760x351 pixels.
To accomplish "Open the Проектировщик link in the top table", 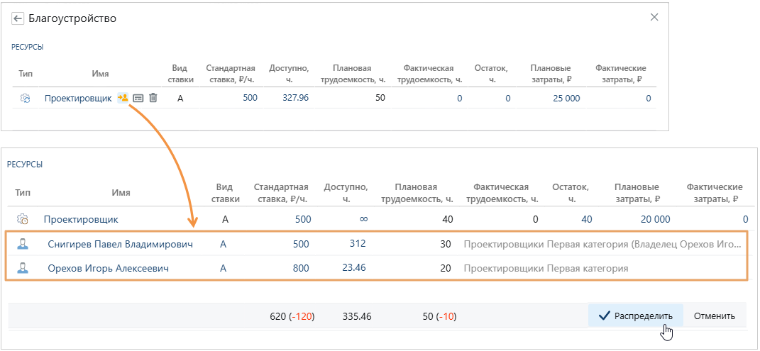I will (x=78, y=99).
